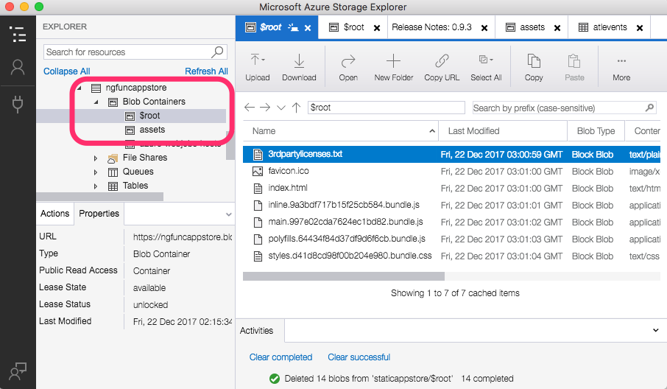The image size is (667, 389).
Task: Open the Actions tab
Action: tap(55, 214)
